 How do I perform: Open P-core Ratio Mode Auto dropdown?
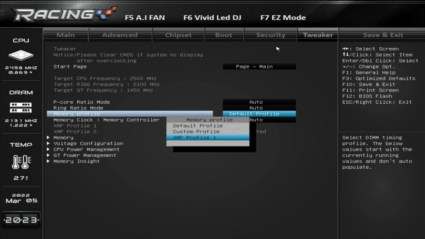(259, 102)
